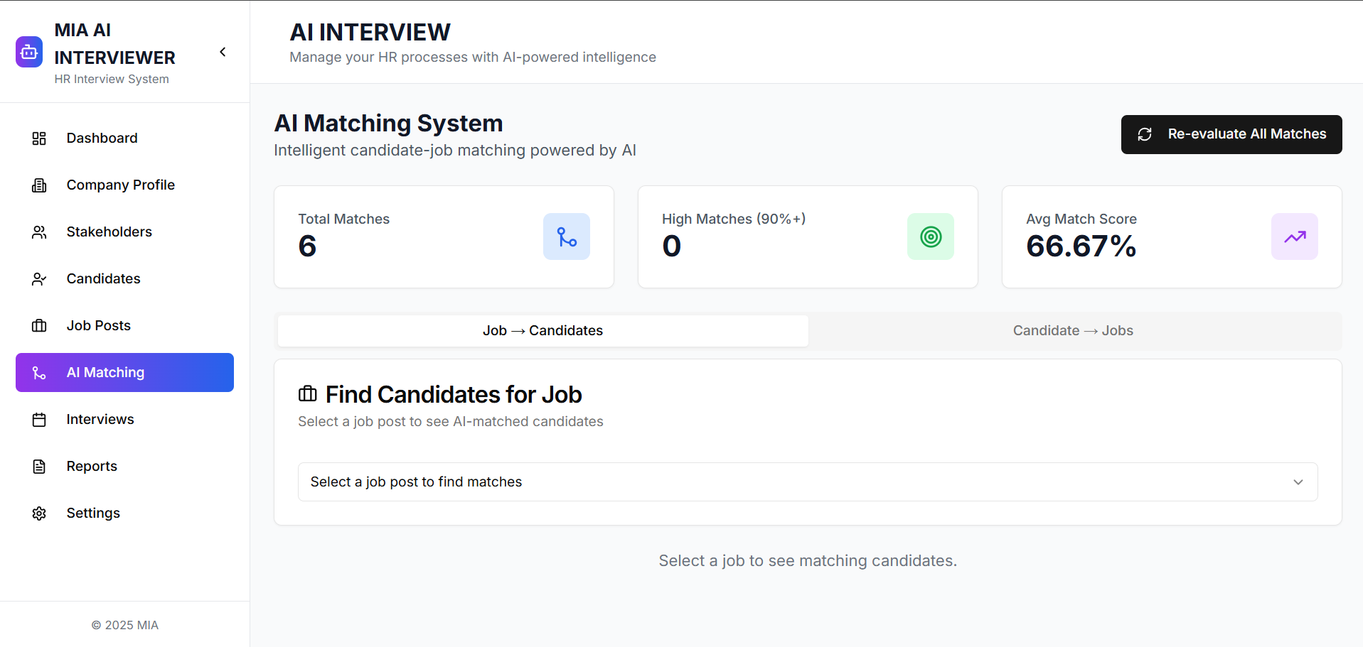
Task: Click the Interviews sidebar entry
Action: click(100, 419)
